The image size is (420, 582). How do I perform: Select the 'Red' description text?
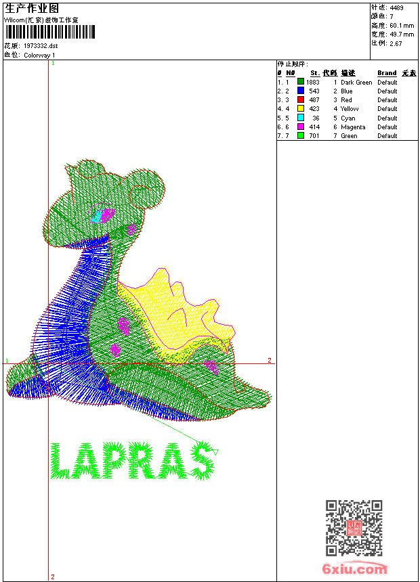(346, 100)
